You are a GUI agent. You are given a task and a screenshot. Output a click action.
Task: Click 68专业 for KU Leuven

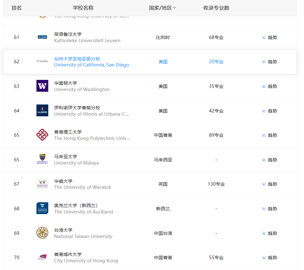click(x=216, y=37)
